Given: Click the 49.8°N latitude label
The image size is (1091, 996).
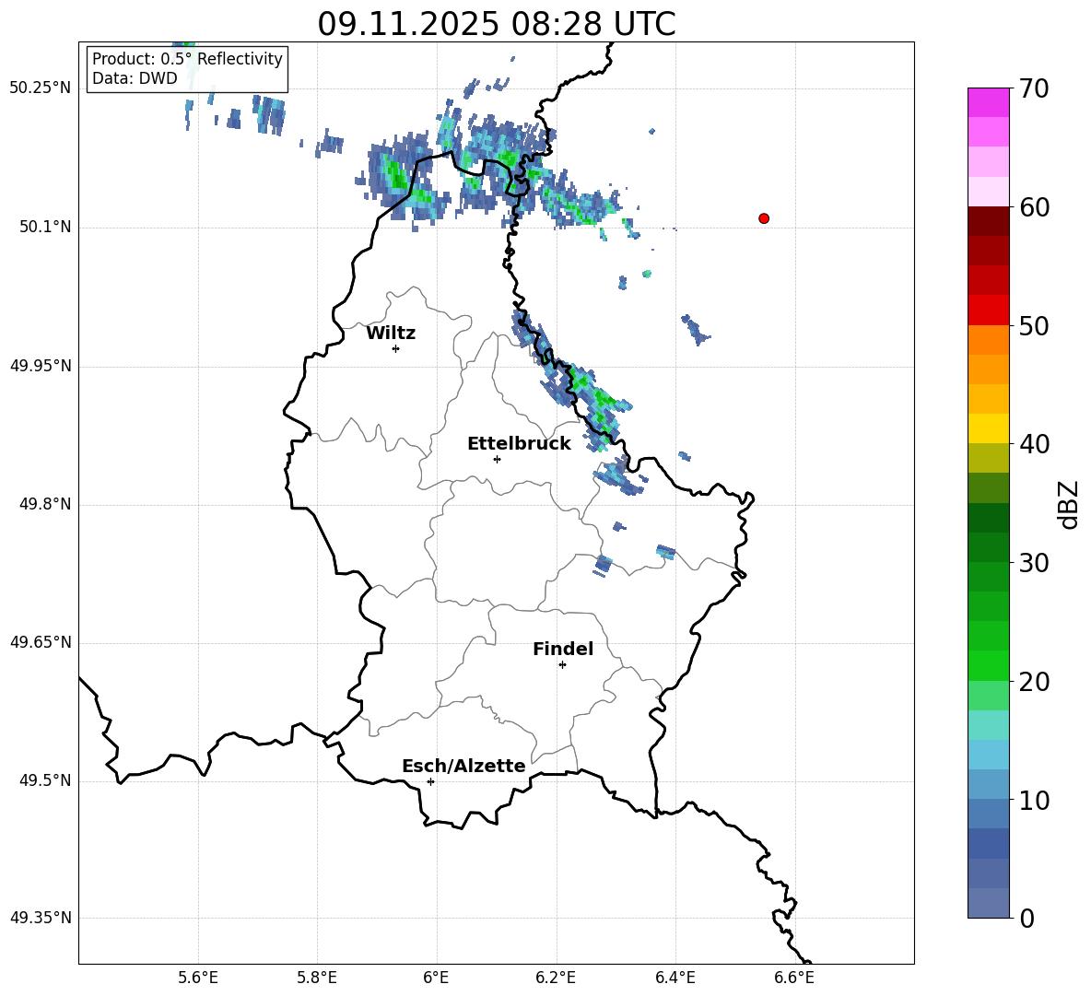Looking at the screenshot, I should (45, 504).
